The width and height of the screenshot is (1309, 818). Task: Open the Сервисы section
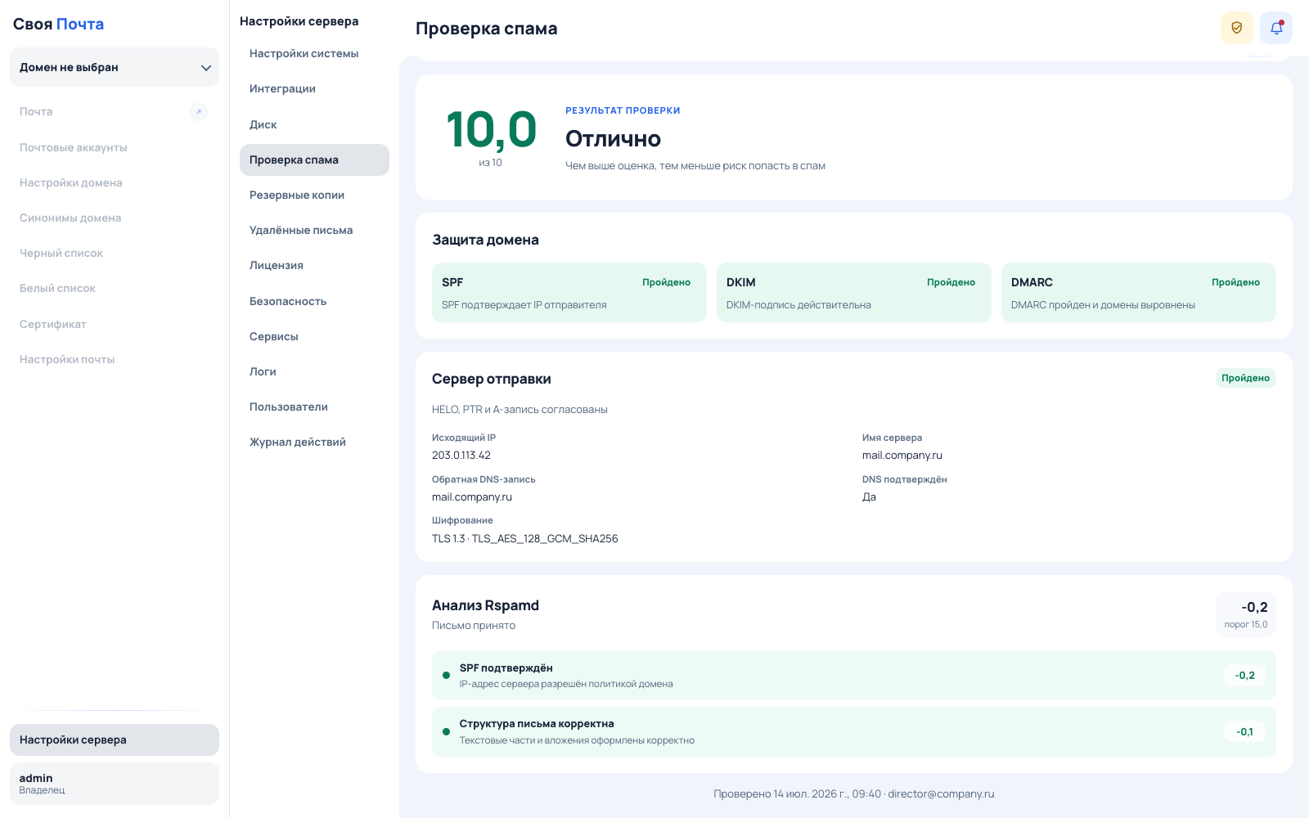(x=314, y=336)
